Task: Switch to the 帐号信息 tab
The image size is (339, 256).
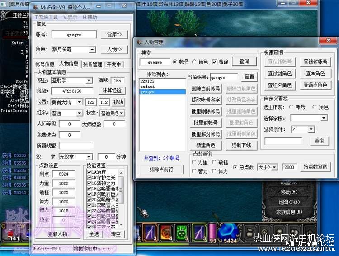Action: 45,64
